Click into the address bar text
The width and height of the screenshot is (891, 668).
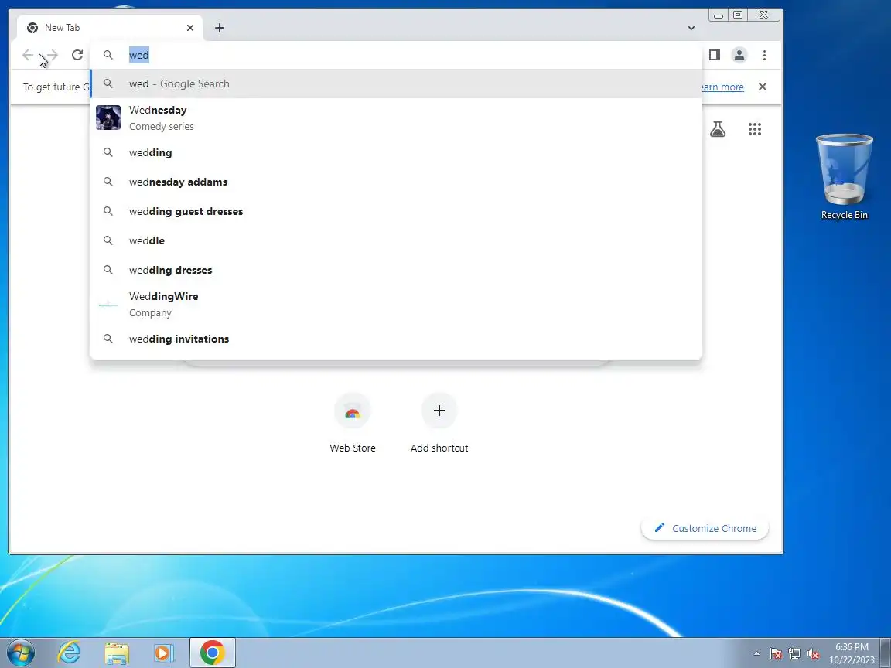(x=138, y=55)
